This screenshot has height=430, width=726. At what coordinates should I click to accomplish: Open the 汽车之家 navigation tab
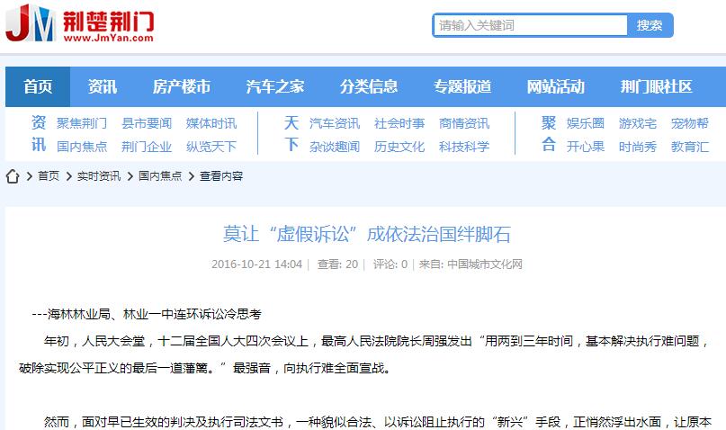tap(275, 86)
